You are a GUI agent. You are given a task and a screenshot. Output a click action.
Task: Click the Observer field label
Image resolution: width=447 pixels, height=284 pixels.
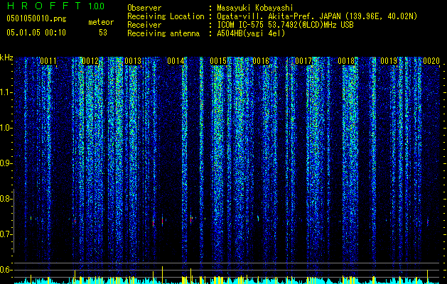[144, 8]
